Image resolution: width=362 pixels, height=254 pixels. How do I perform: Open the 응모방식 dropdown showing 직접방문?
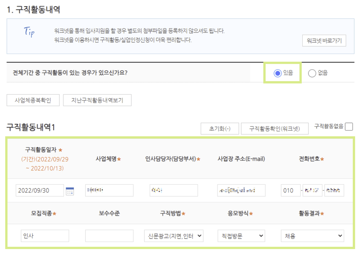point(241,236)
